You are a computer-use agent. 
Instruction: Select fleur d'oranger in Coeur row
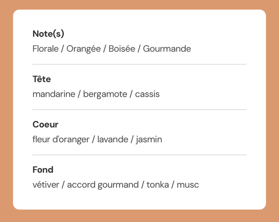coord(61,139)
